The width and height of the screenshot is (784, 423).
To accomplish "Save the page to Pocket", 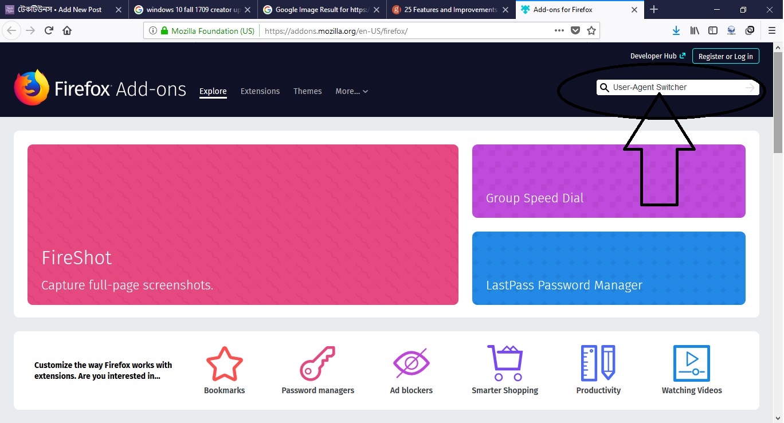I will tap(575, 31).
